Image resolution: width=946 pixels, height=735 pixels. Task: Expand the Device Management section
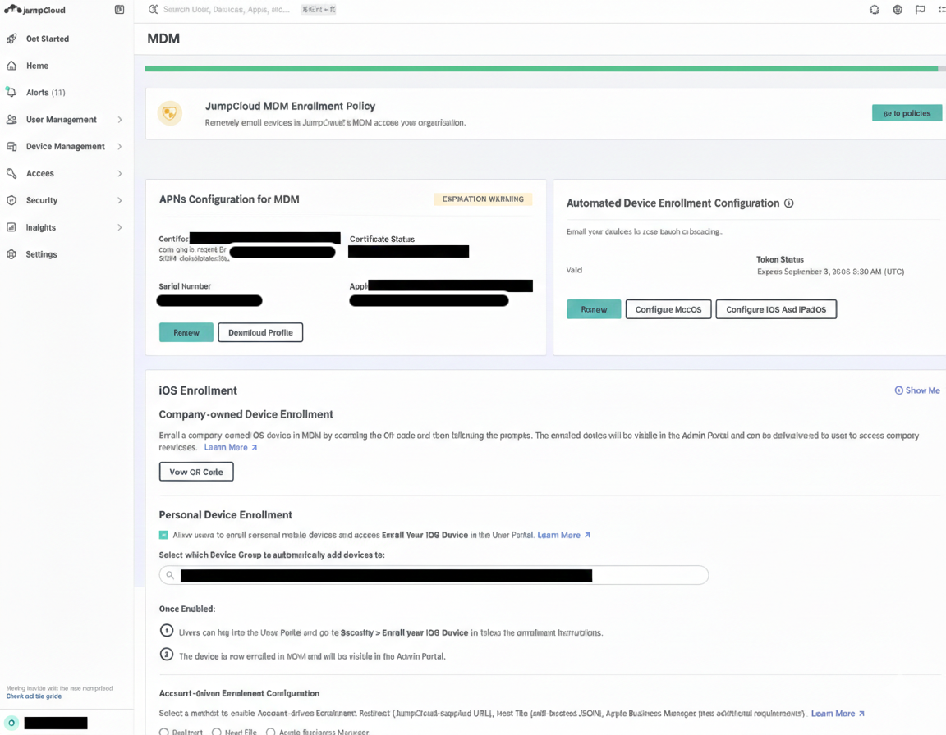(120, 147)
